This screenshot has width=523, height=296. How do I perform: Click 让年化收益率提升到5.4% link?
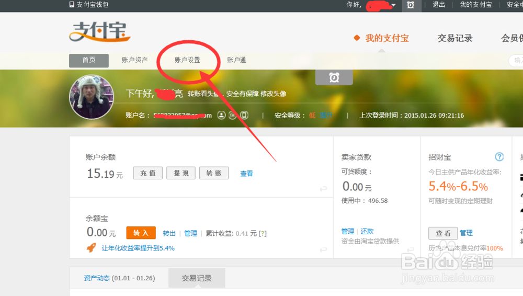[138, 248]
